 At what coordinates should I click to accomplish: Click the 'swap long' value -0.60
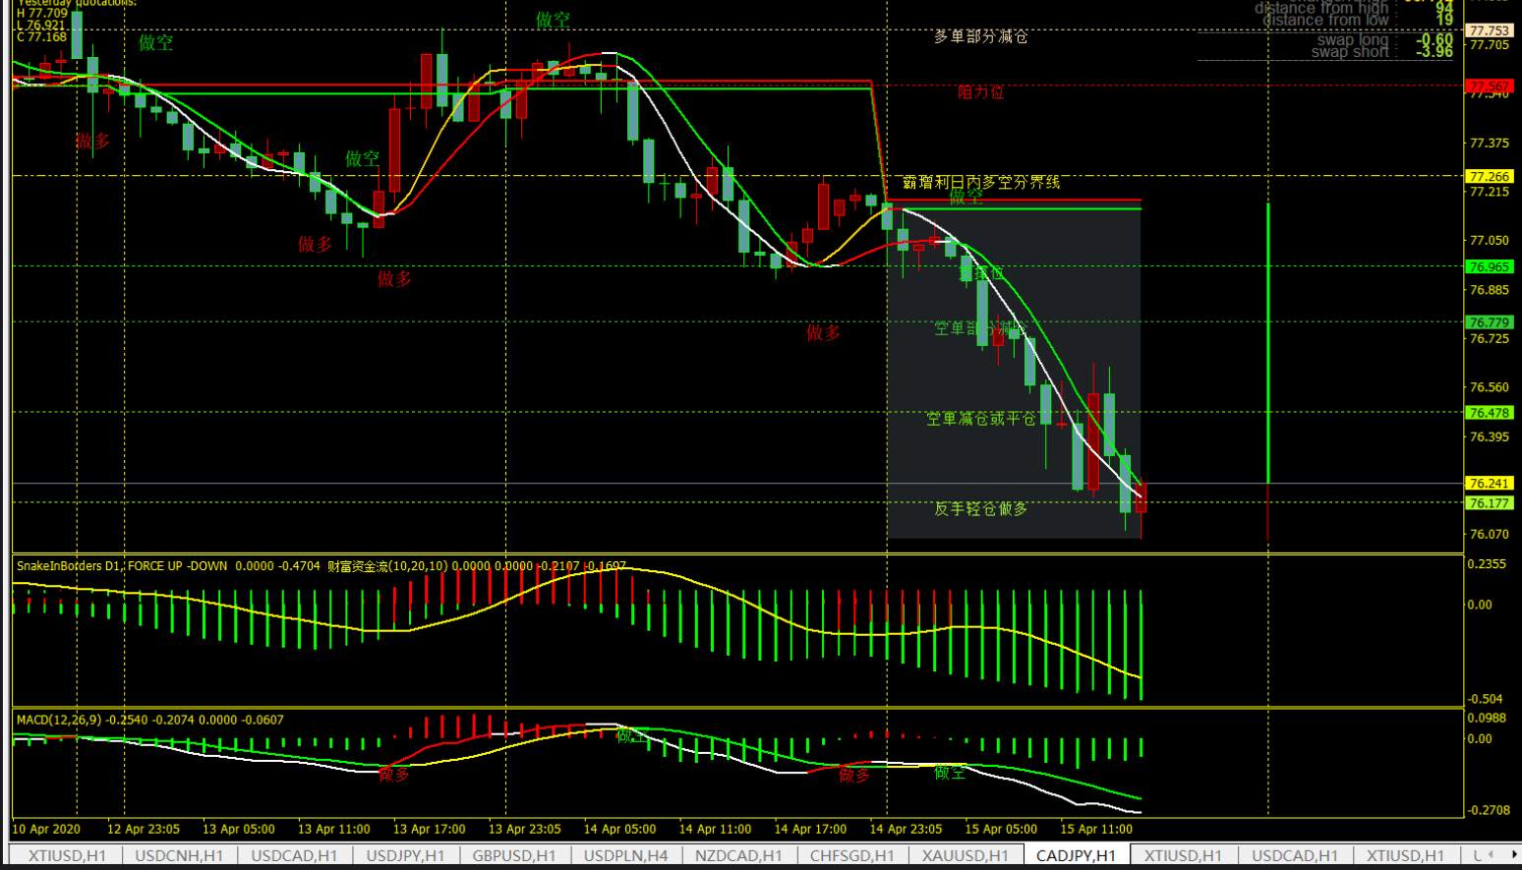tap(1434, 40)
